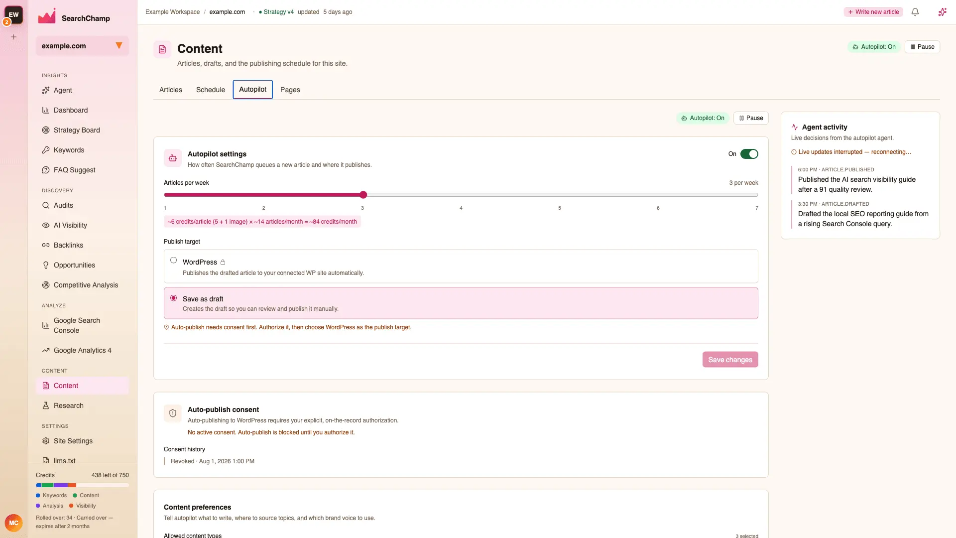Click Example Workspace breadcrumb

tap(172, 12)
